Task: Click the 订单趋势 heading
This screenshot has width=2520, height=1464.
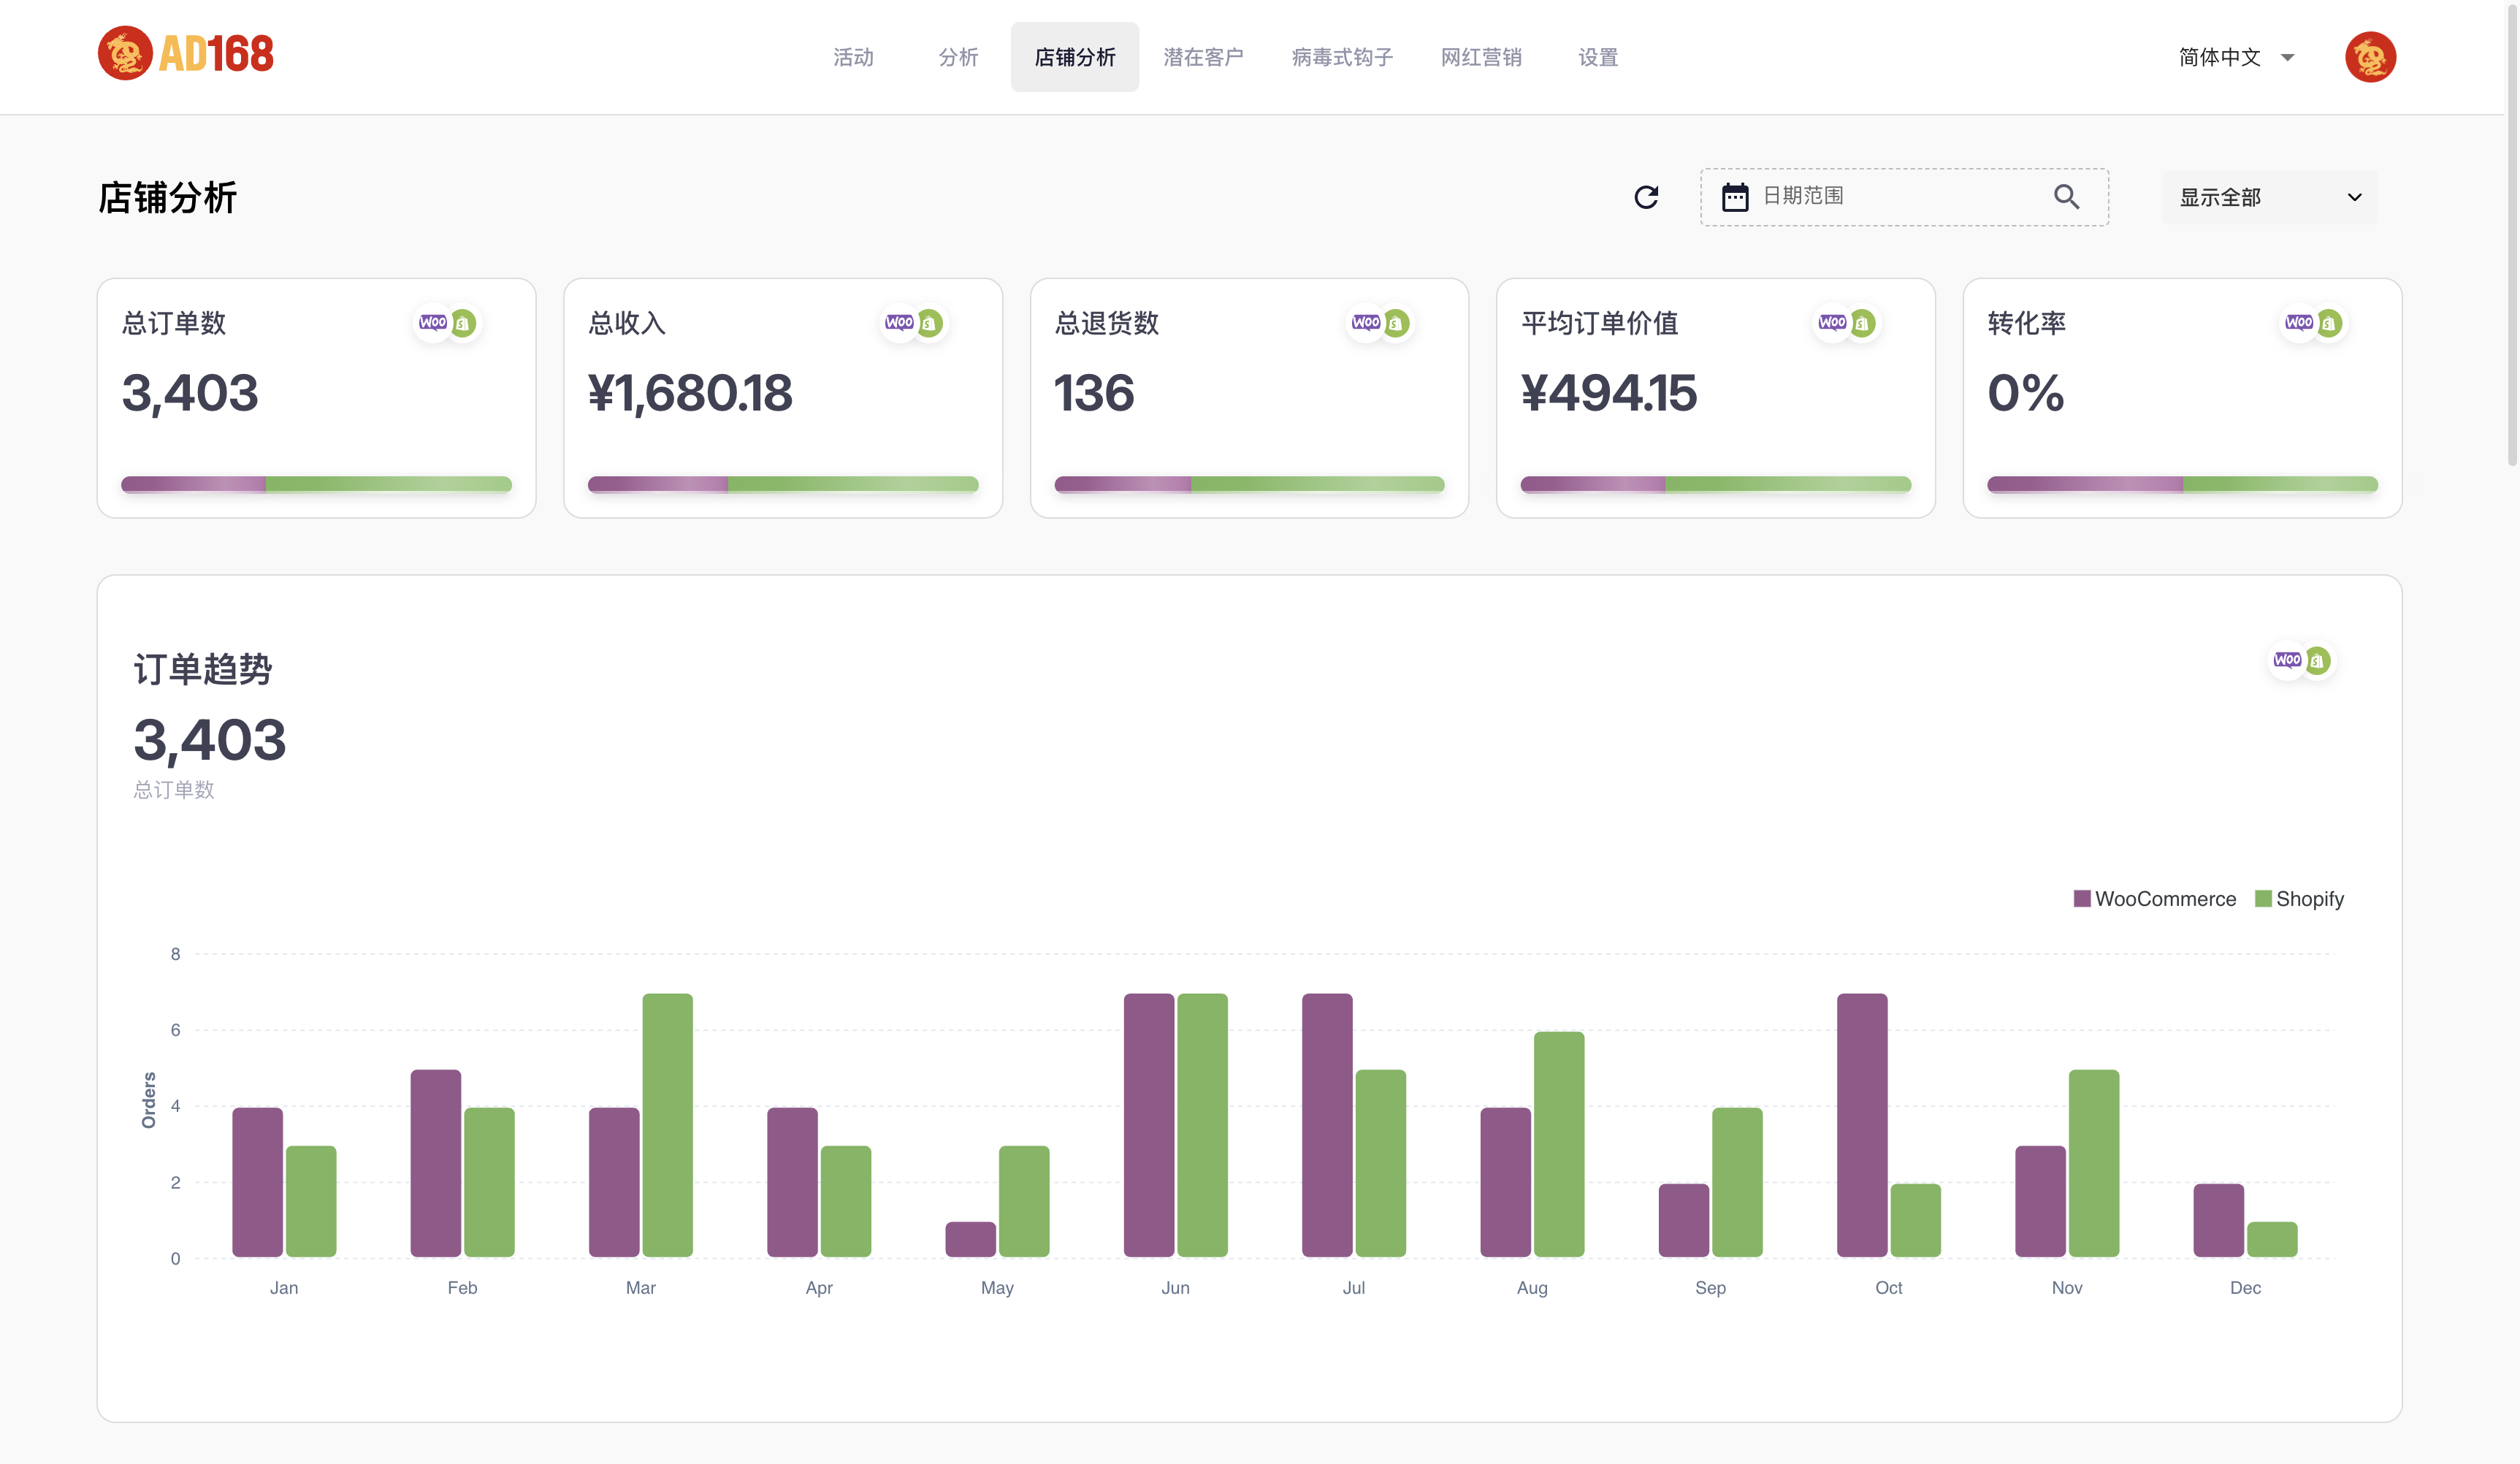Action: tap(203, 669)
